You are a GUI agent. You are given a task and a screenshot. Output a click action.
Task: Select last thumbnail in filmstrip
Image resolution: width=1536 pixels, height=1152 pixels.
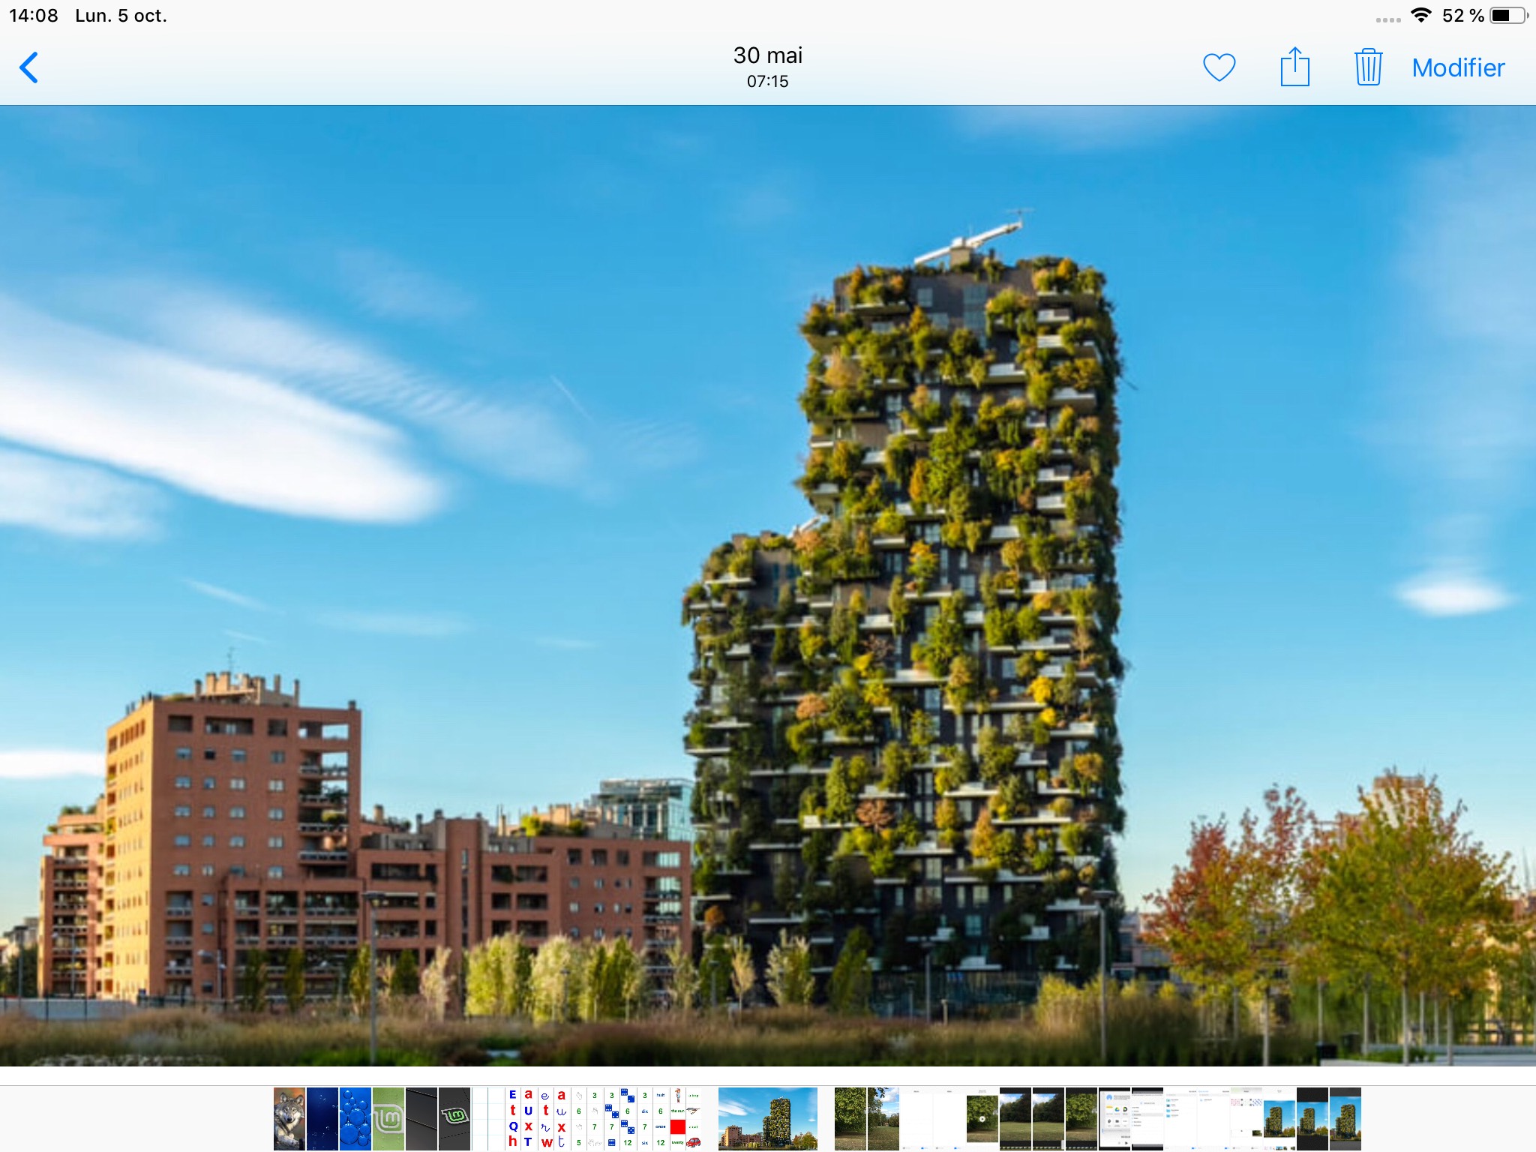[x=1345, y=1118]
